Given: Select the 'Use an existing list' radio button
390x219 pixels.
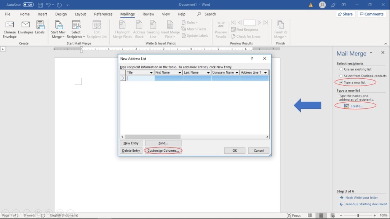Looking at the screenshot, I should pos(341,70).
